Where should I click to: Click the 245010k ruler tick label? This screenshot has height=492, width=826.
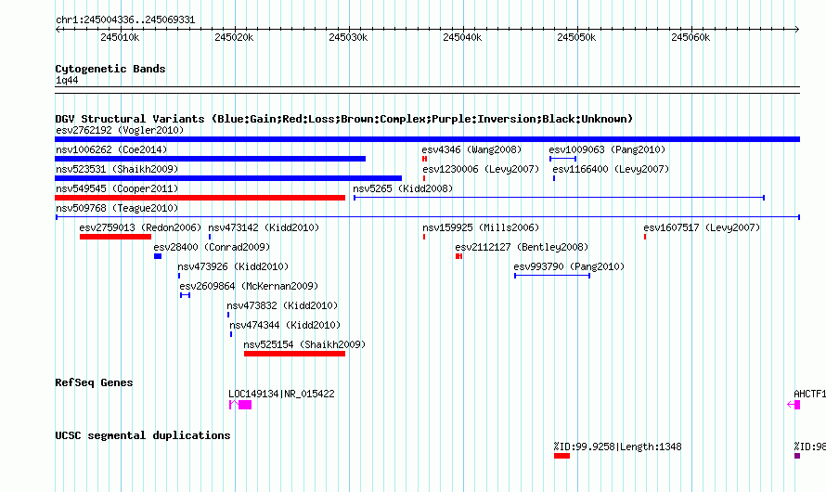click(120, 38)
